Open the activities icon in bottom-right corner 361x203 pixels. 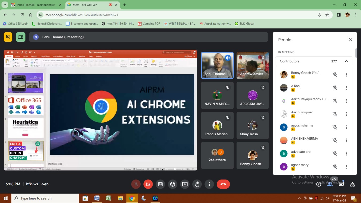coord(353,184)
